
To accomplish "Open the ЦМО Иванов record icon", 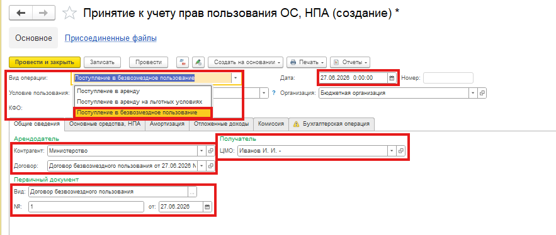I will point(400,151).
